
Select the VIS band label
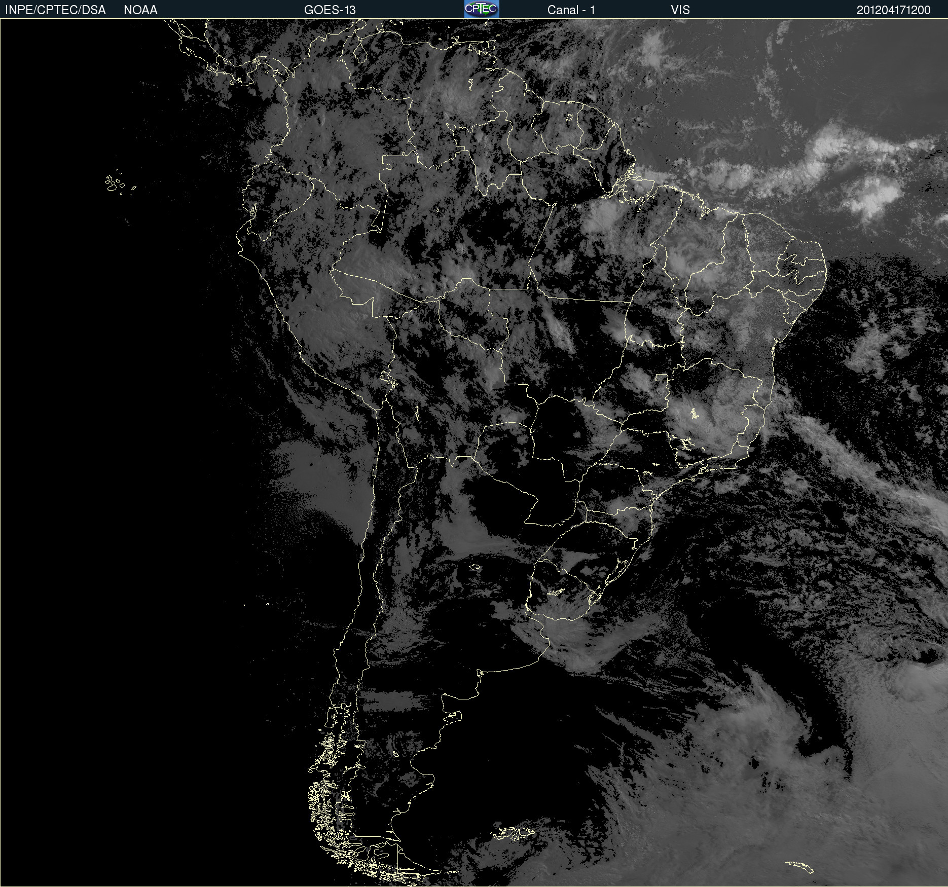click(x=680, y=10)
